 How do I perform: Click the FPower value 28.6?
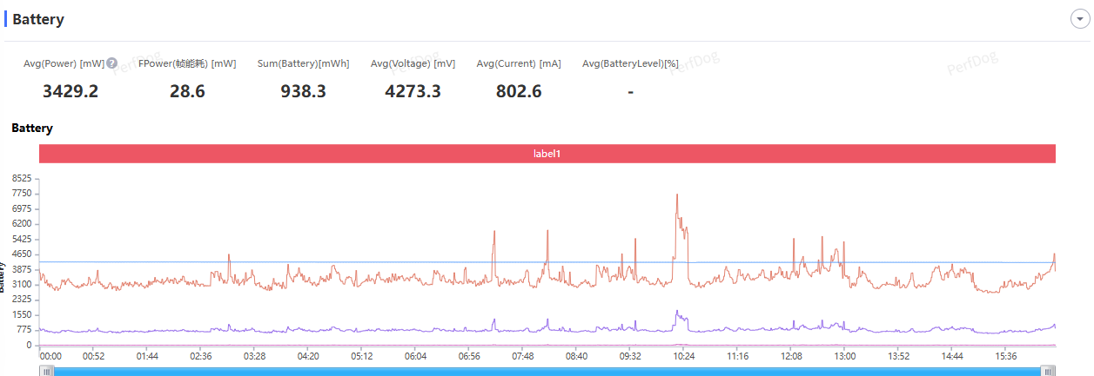187,90
